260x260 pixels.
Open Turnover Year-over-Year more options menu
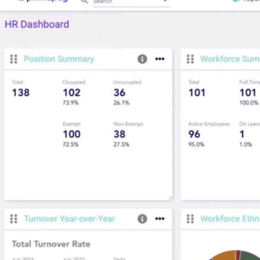pos(160,219)
